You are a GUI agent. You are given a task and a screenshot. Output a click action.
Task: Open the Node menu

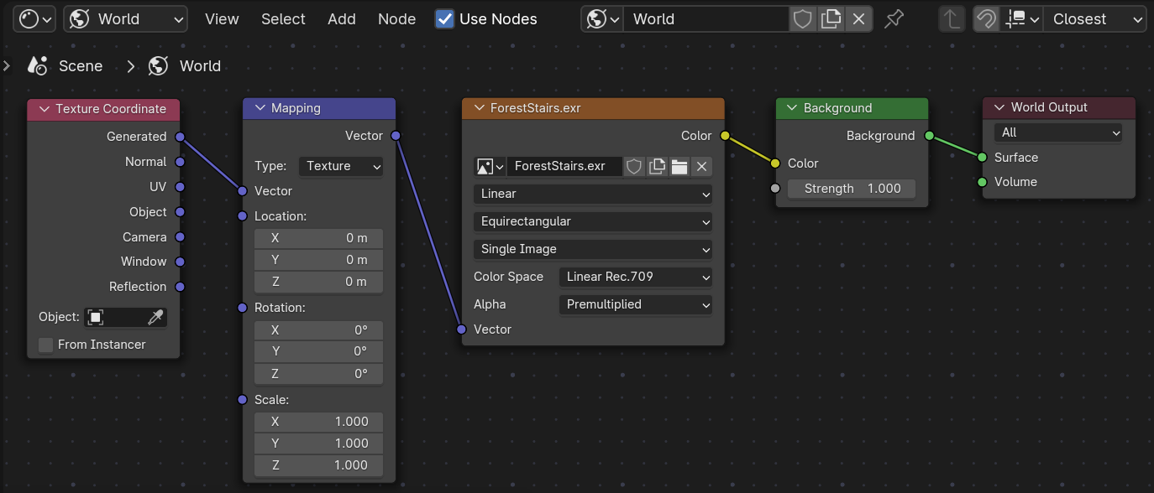(396, 18)
